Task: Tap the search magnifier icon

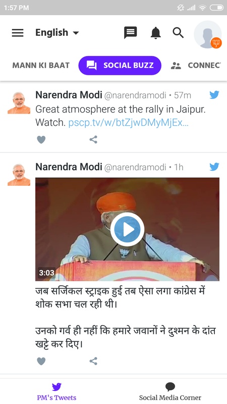Action: [178, 33]
